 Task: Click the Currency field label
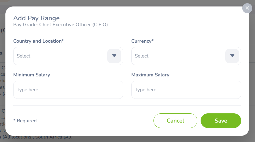tap(142, 41)
